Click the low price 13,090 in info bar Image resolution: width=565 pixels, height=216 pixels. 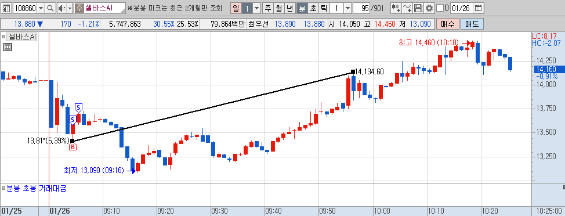(420, 24)
